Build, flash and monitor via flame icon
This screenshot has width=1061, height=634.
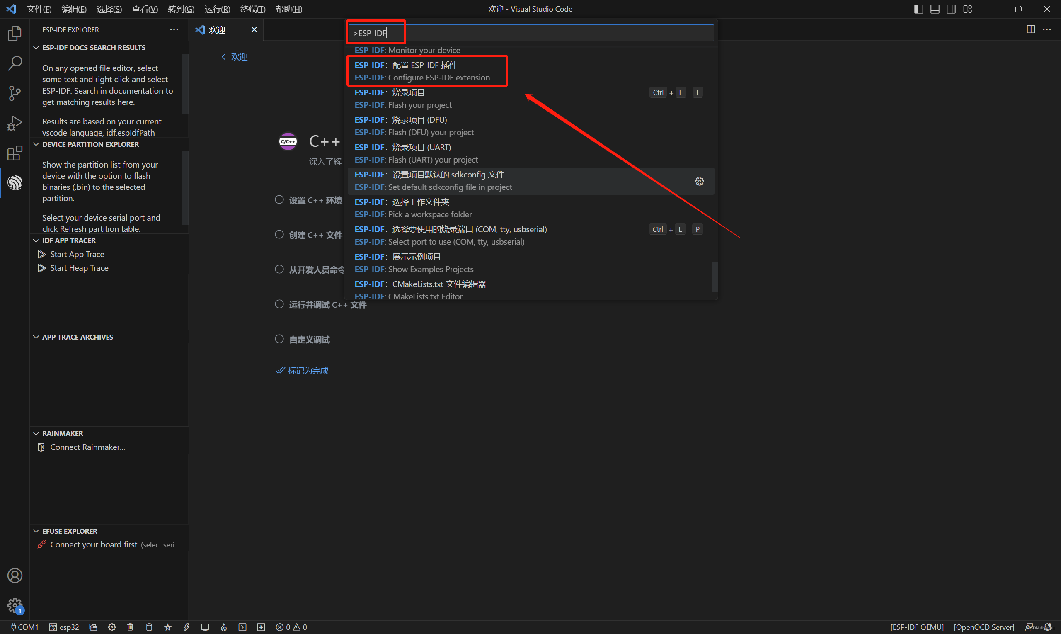coord(224,627)
